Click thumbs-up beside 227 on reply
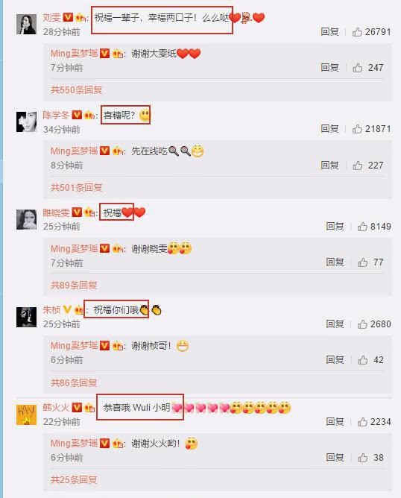The height and width of the screenshot is (498, 401). click(x=358, y=166)
